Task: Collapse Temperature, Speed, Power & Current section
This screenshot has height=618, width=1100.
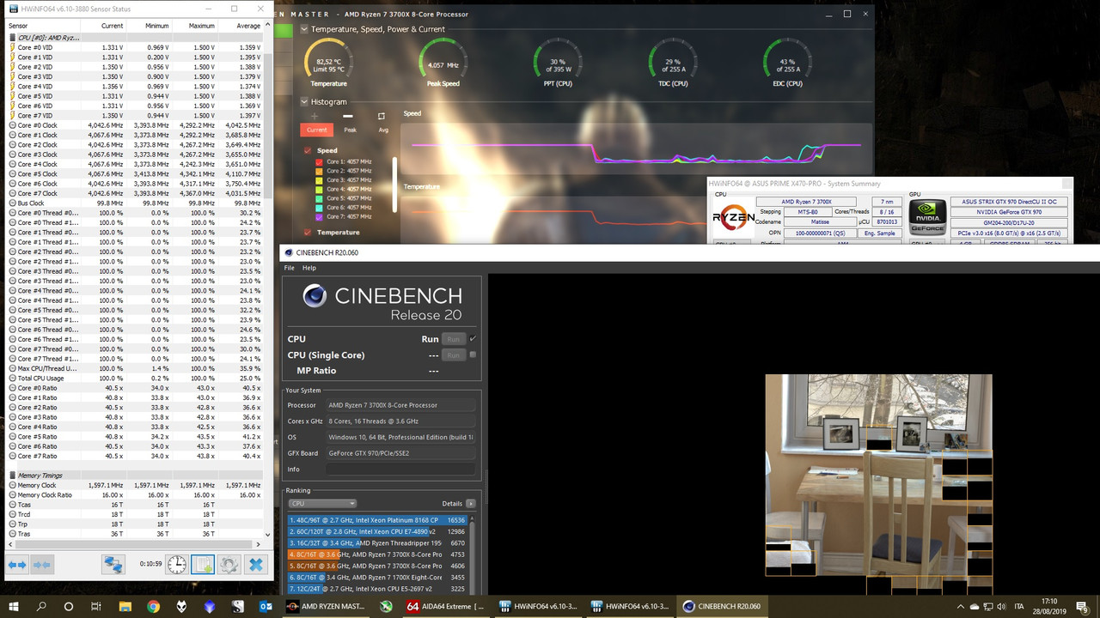Action: [x=304, y=29]
